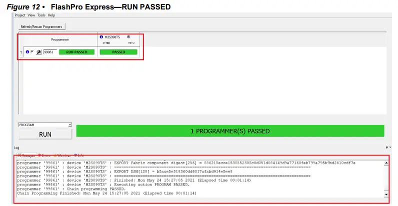Screen dimensions: 398x206
Task: Click the log scrollbar down arrow
Action: point(386,195)
